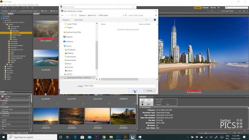
Task: Select Travel and Art Drive in dialog
Action: click(77, 78)
